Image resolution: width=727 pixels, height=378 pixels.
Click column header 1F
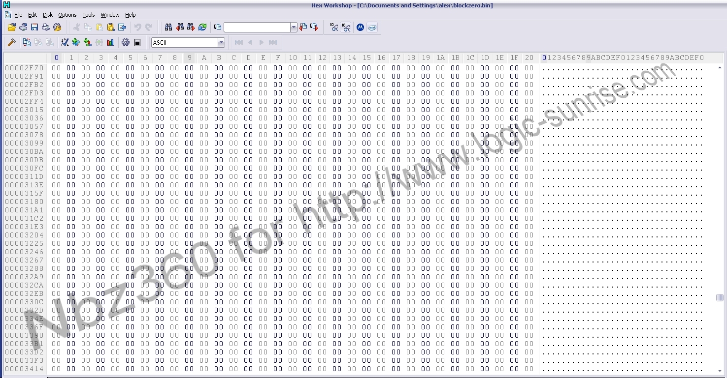pos(514,58)
